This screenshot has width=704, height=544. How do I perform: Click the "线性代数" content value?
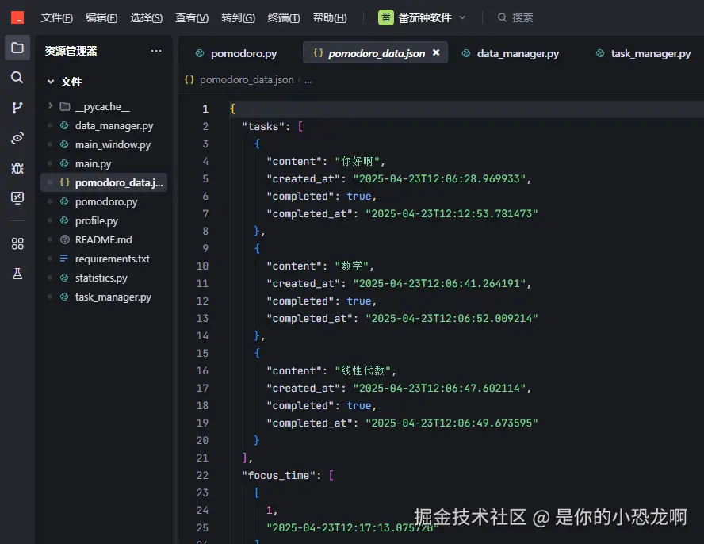point(363,370)
